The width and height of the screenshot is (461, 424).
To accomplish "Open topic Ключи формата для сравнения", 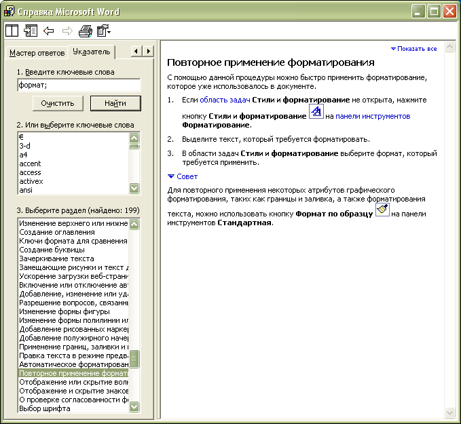I will coord(73,241).
